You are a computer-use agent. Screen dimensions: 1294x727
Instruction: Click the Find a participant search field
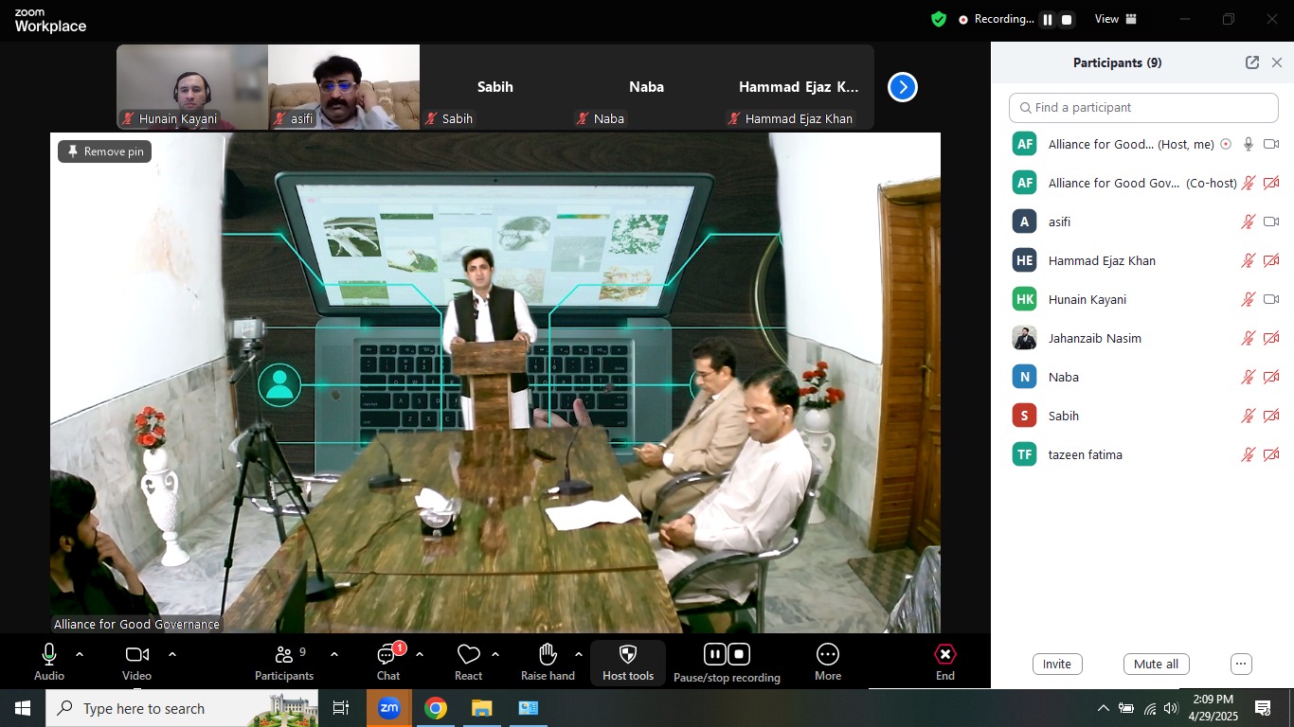[1143, 108]
